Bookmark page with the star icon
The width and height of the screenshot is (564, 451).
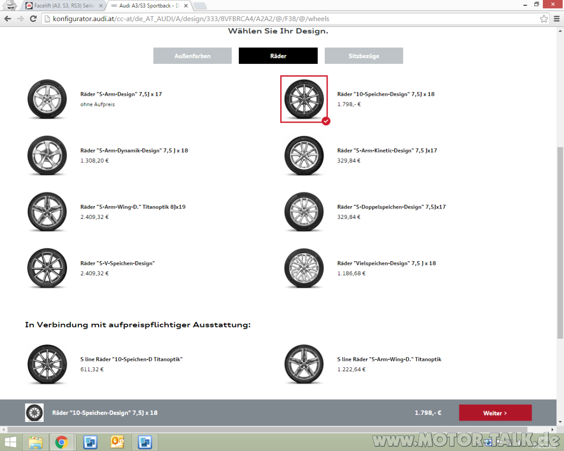pos(544,19)
